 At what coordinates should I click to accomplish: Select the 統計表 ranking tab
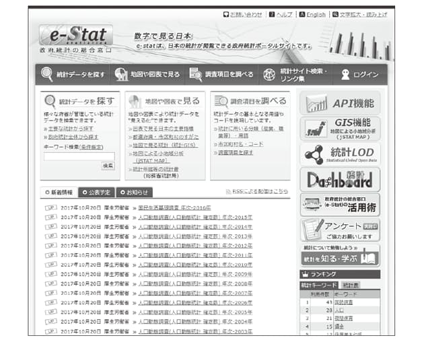(349, 285)
